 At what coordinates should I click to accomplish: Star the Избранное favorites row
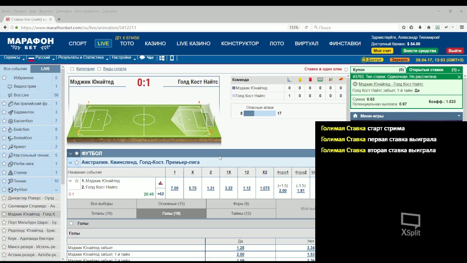pyautogui.click(x=4, y=78)
